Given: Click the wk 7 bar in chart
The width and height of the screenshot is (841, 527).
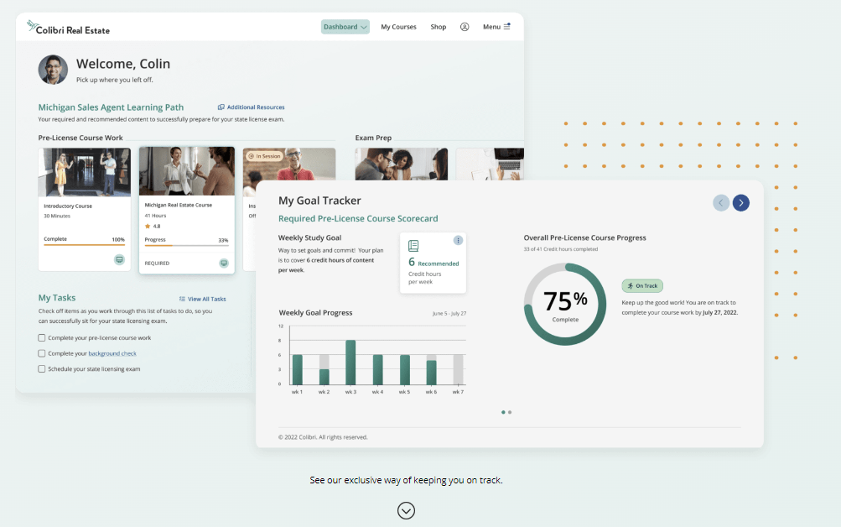Looking at the screenshot, I should 458,370.
